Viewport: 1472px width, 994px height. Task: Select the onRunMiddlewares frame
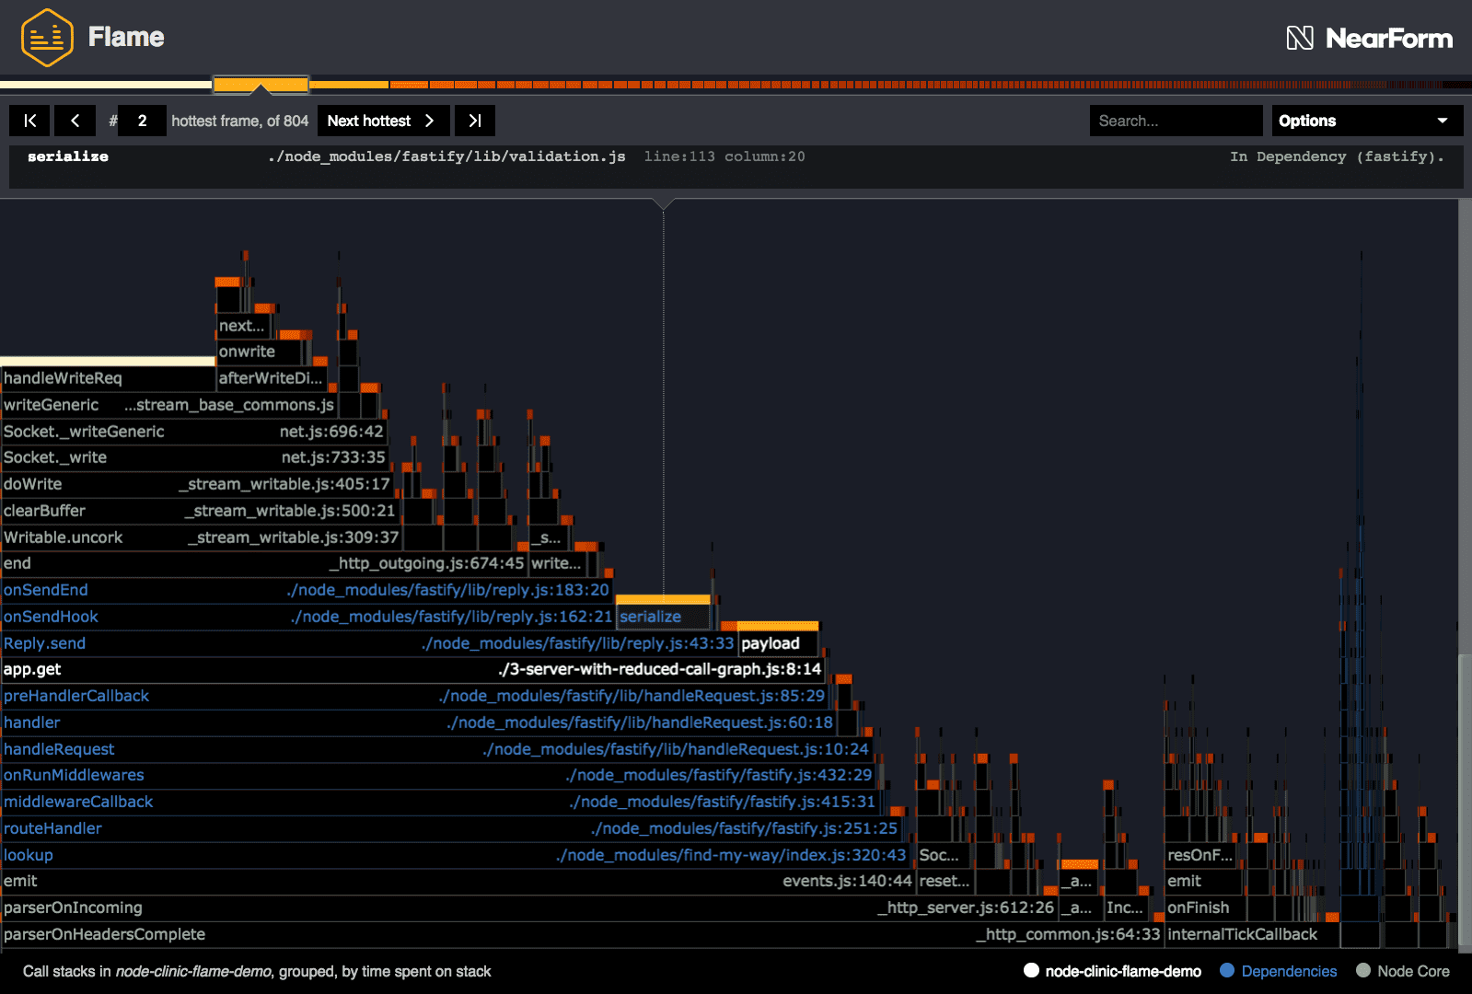437,775
